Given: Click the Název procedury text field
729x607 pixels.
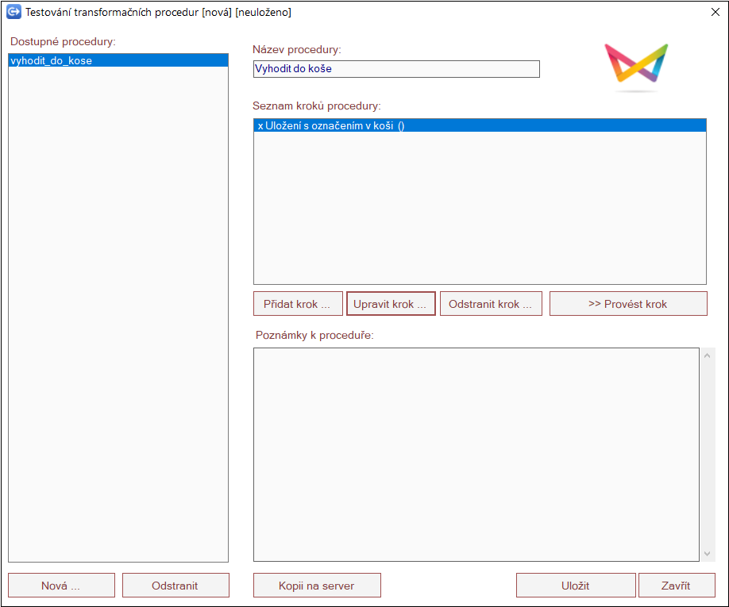Looking at the screenshot, I should coord(395,69).
